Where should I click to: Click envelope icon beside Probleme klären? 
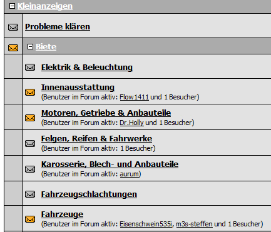[13, 27]
